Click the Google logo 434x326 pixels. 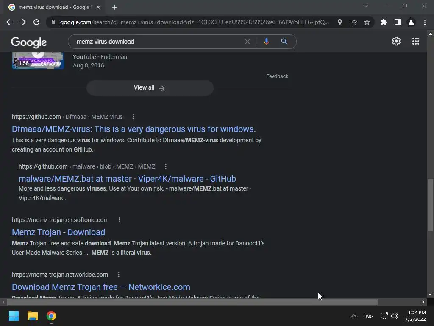tap(29, 42)
